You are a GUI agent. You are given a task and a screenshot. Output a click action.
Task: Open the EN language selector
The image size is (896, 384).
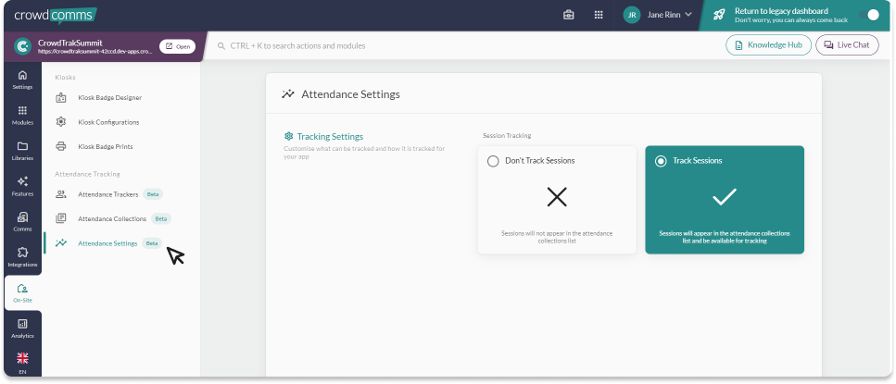[x=22, y=363]
